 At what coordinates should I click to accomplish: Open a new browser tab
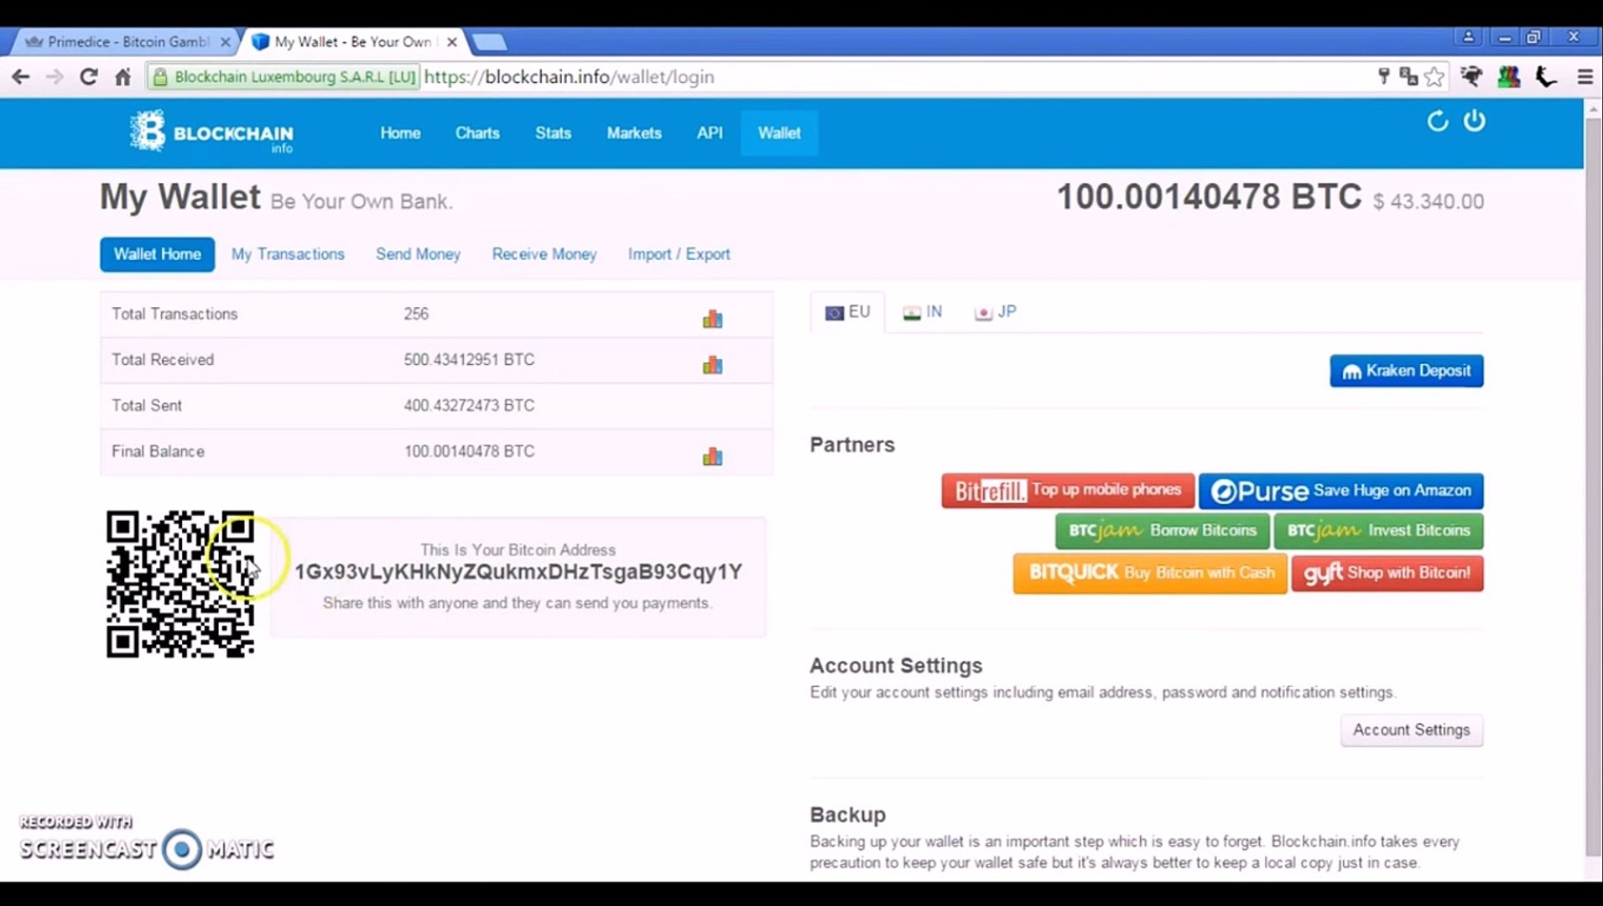tap(489, 42)
